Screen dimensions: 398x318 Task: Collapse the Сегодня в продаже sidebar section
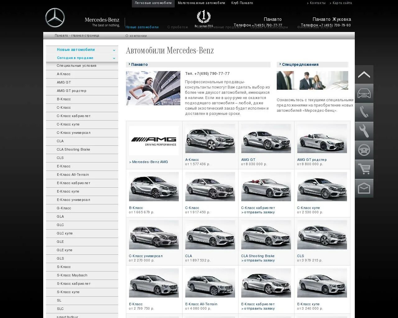[x=82, y=58]
